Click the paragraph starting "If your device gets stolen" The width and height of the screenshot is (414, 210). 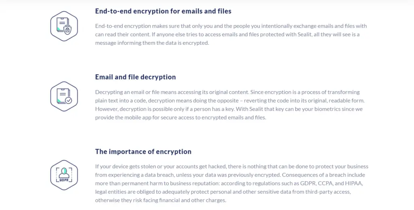click(x=232, y=183)
